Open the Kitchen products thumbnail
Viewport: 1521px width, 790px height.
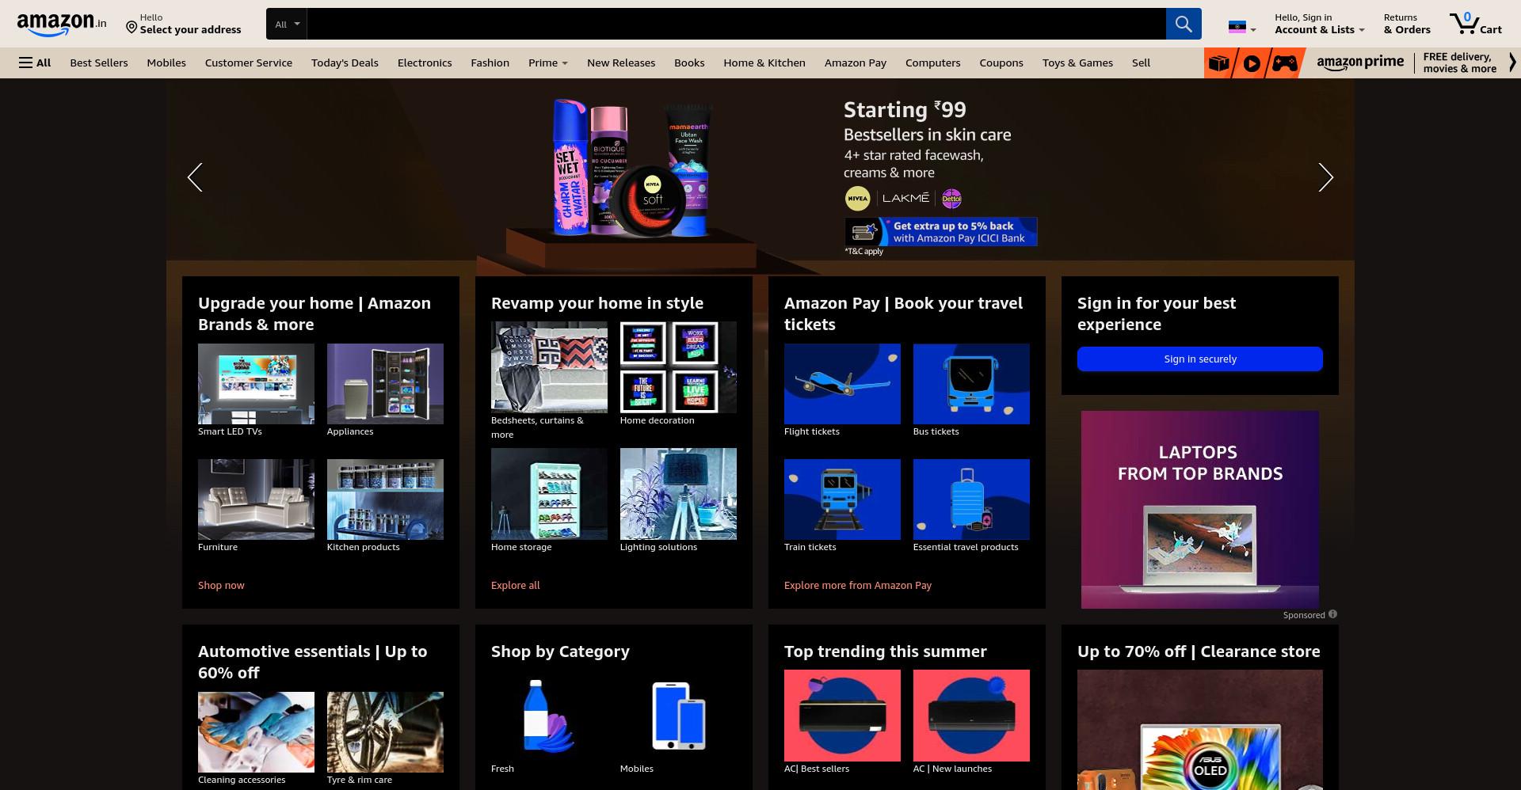[385, 499]
